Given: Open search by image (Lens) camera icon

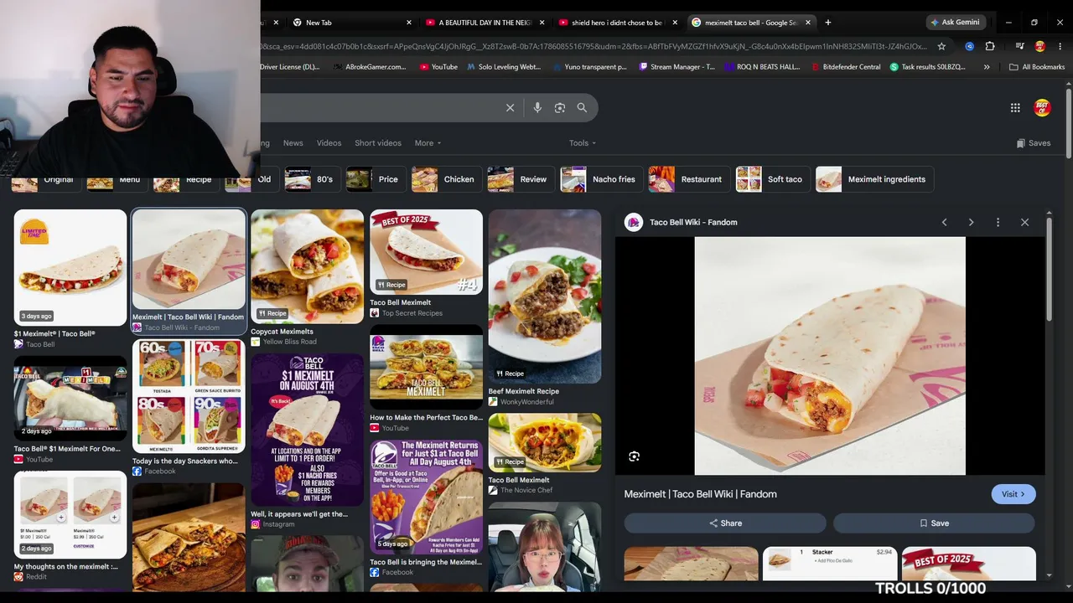Looking at the screenshot, I should pos(560,107).
